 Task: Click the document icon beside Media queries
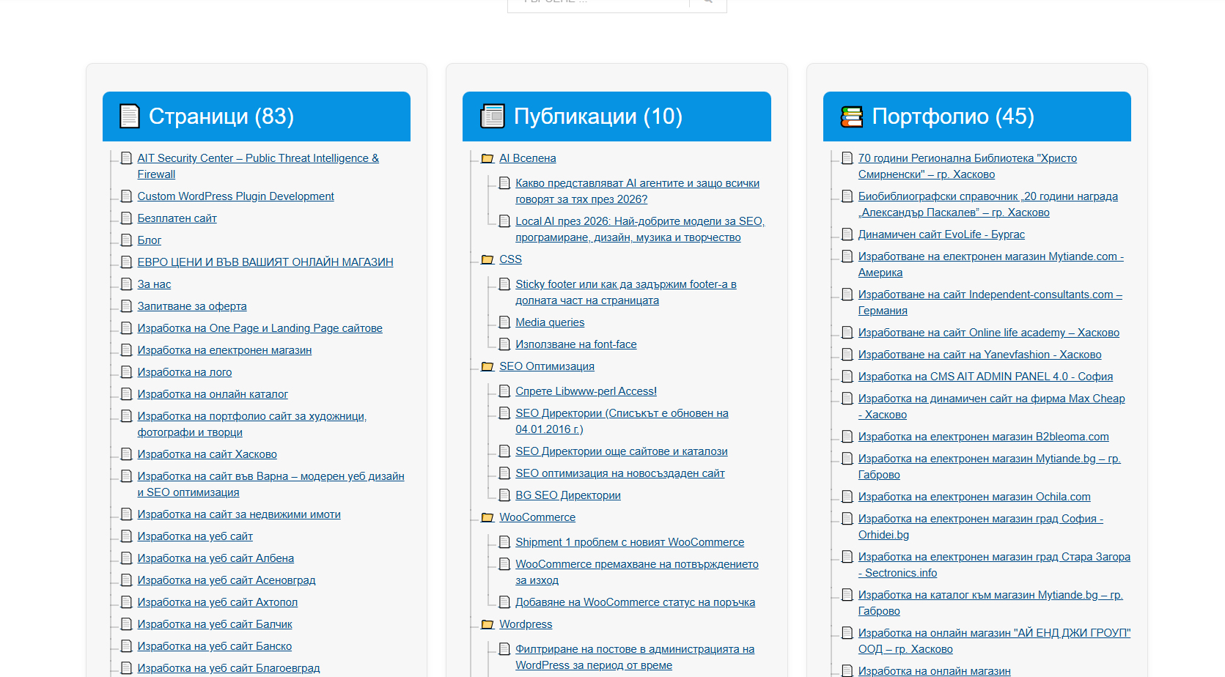tap(504, 322)
